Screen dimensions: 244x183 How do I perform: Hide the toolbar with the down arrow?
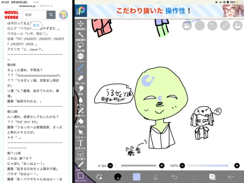[x=156, y=177]
